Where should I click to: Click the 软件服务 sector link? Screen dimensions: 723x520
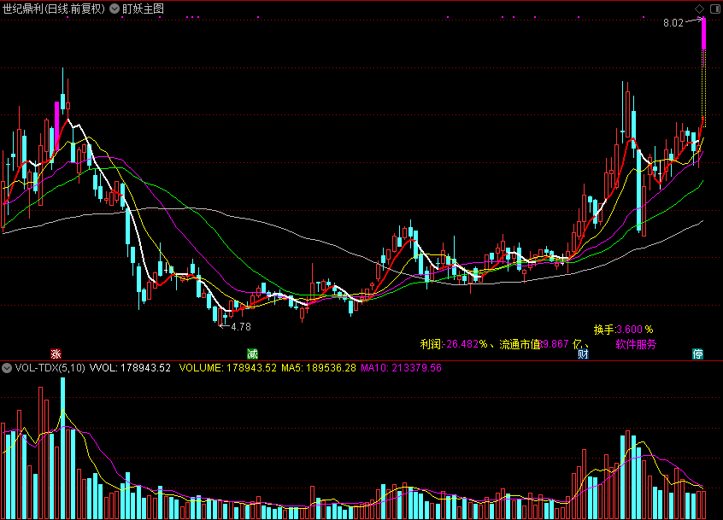point(636,344)
